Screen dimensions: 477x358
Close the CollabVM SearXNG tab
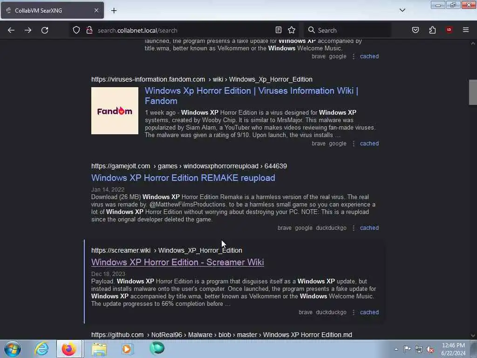click(x=96, y=10)
